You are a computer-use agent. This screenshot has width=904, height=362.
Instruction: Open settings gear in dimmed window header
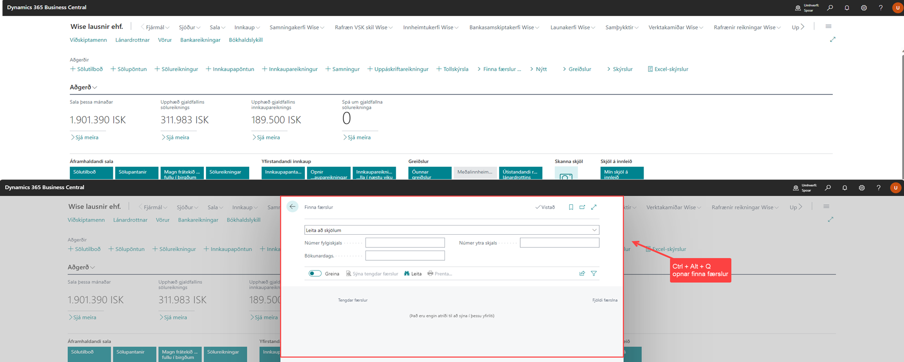coord(862,188)
